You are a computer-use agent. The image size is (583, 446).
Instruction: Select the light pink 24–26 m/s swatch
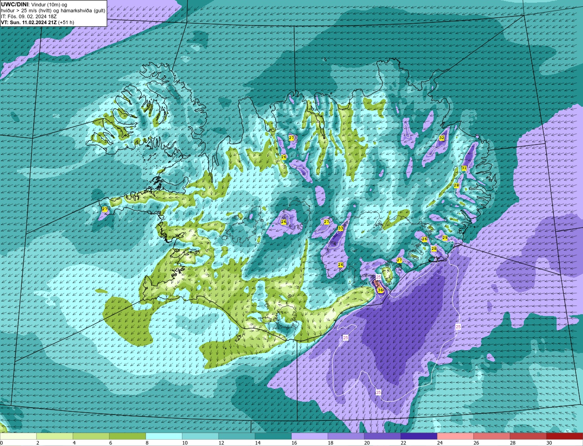tap(455, 436)
